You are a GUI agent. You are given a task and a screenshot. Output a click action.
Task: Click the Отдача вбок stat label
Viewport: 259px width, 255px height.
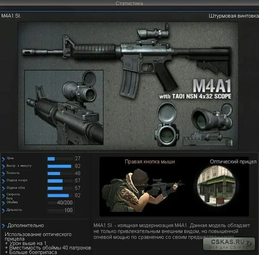click(x=16, y=188)
